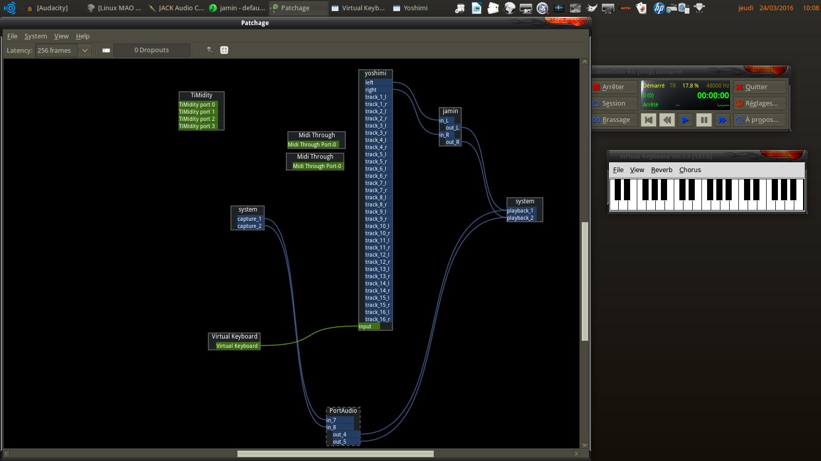The image size is (821, 461).
Task: Click the zoom-to-fit icon in Patchage toolbar
Action: tap(224, 50)
